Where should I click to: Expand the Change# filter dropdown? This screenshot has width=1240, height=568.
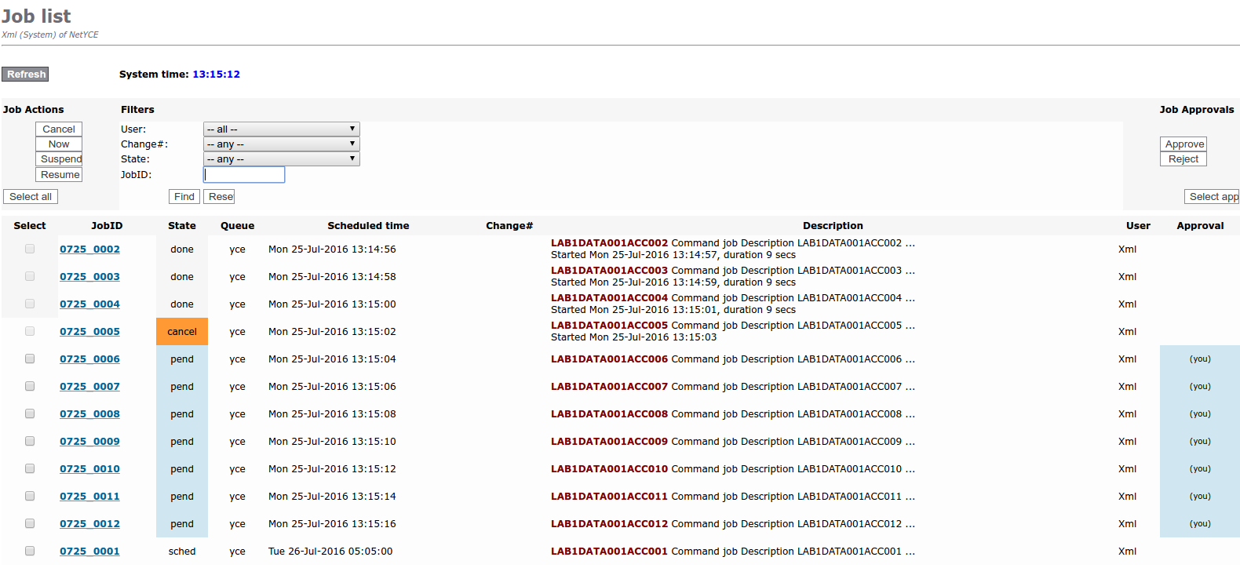(281, 144)
